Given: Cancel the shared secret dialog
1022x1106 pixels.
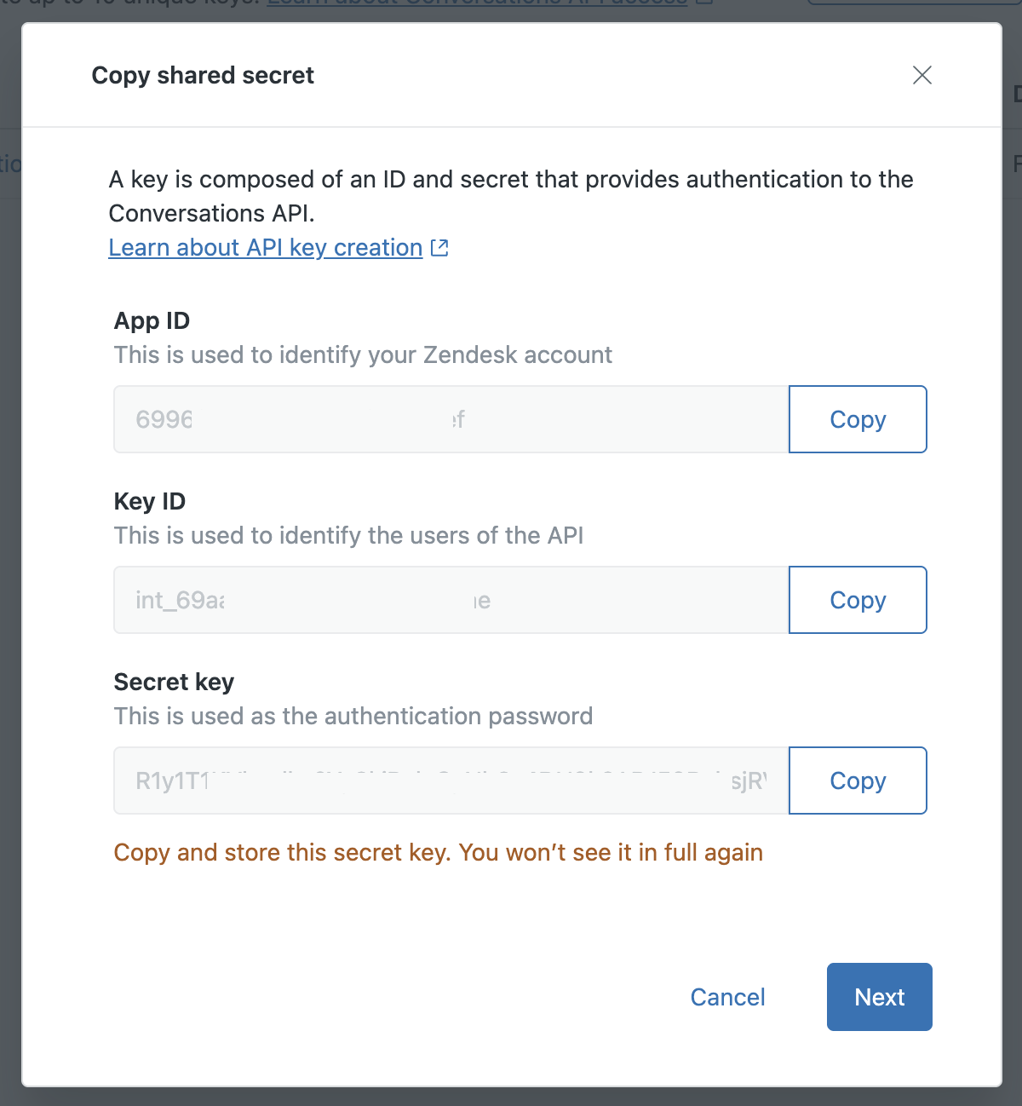Looking at the screenshot, I should [727, 997].
